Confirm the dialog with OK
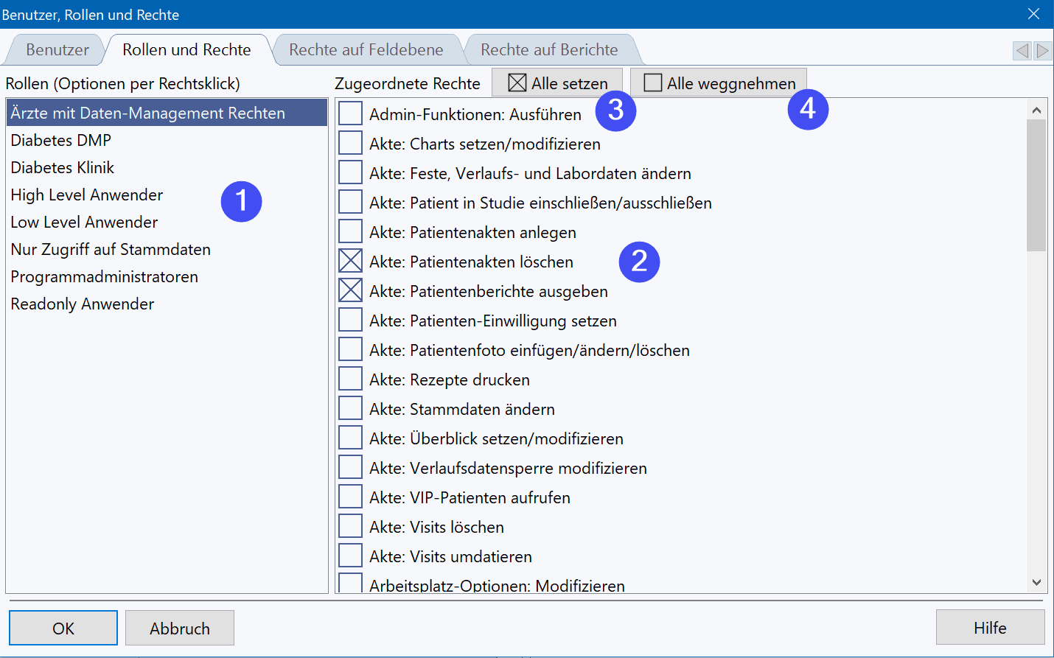Viewport: 1054px width, 658px height. click(63, 628)
